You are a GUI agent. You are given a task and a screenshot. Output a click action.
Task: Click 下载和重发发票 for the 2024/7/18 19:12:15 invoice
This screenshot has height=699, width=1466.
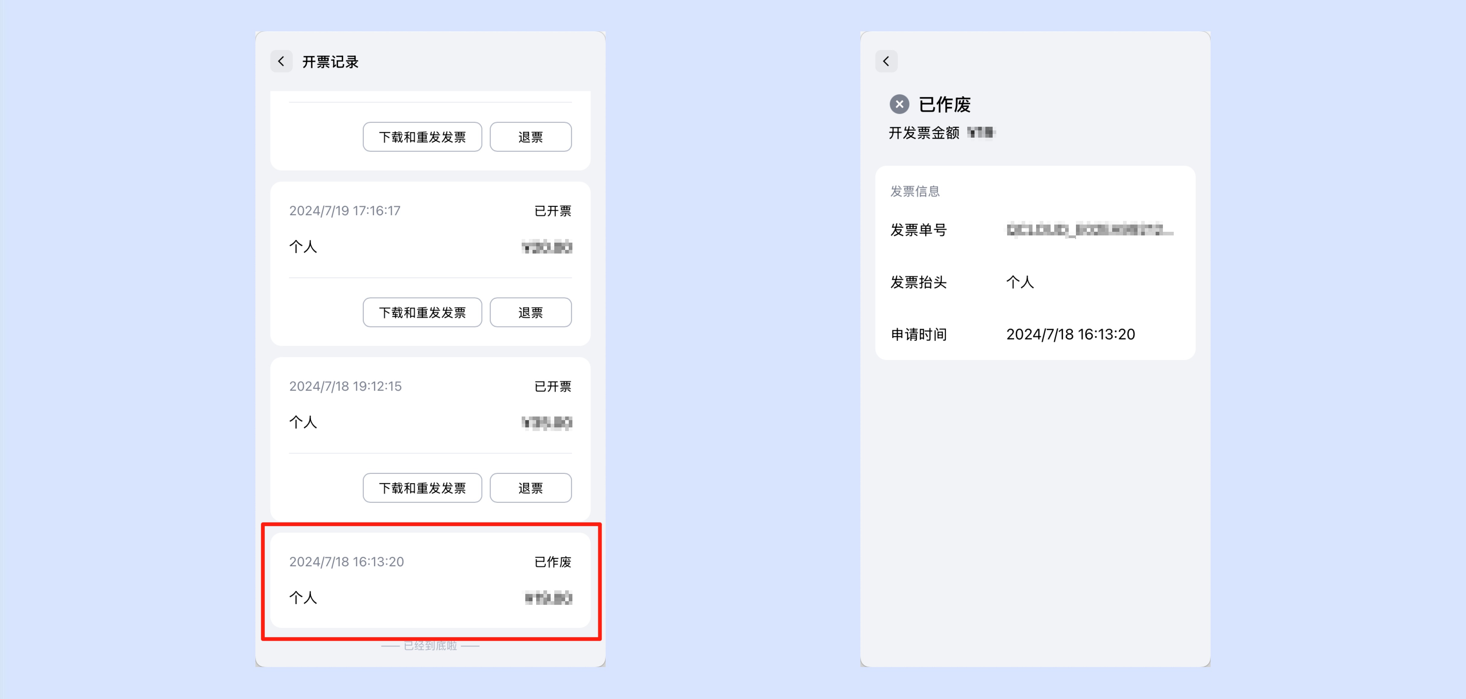pyautogui.click(x=422, y=488)
